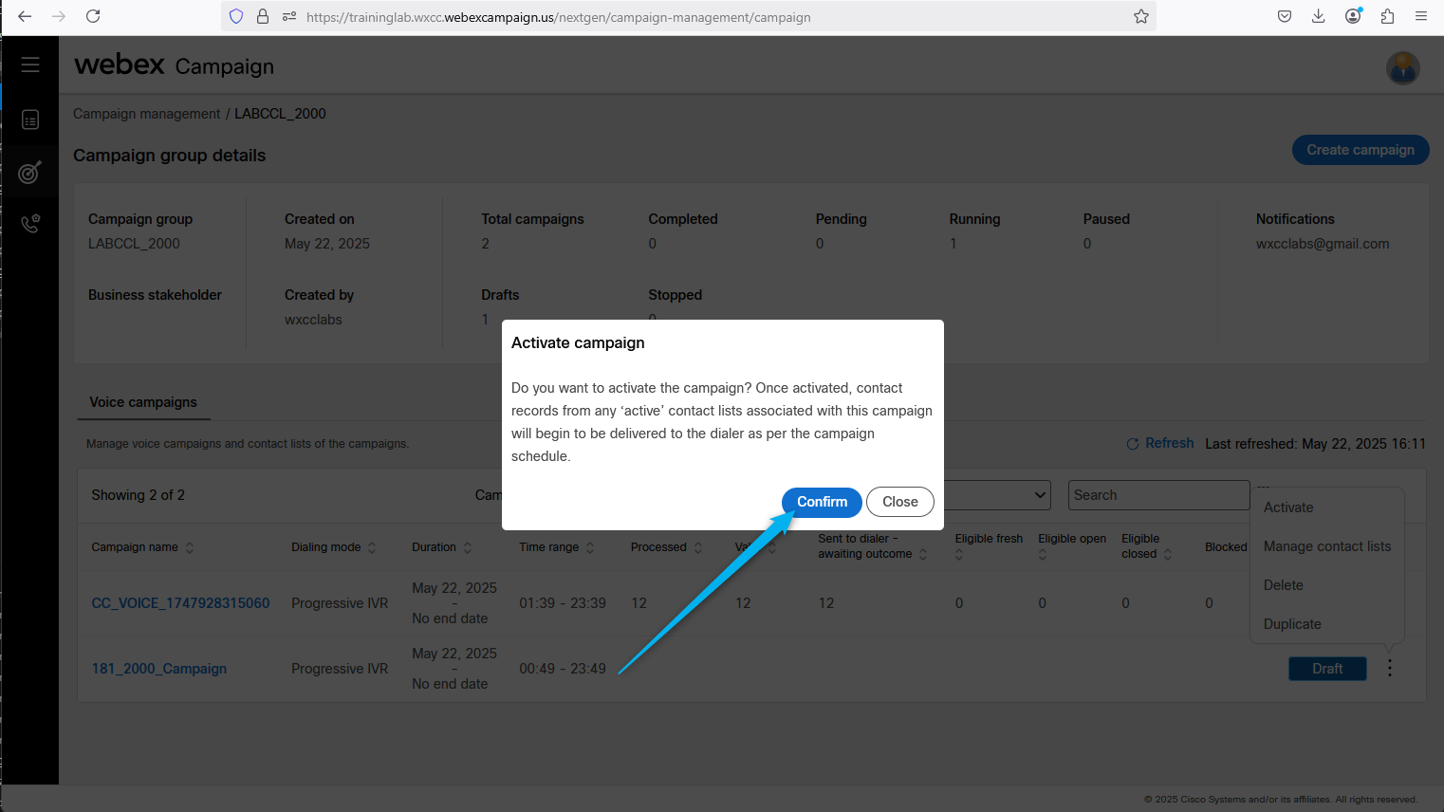Close the Activate campaign dialog
Image resolution: width=1444 pixels, height=812 pixels.
[x=899, y=502]
